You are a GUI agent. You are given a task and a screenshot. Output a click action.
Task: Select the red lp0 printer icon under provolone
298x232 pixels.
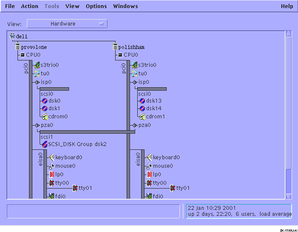[x=52, y=174]
